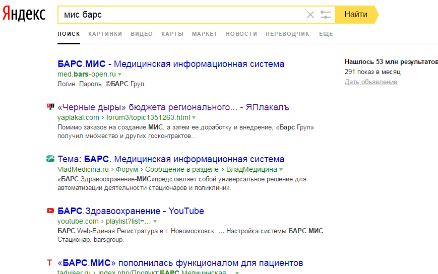Click the Найти search button

[x=356, y=15]
